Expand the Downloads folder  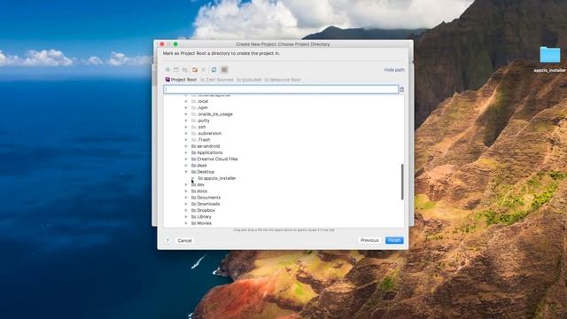pyautogui.click(x=186, y=204)
